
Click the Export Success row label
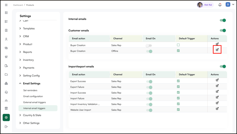[78, 81]
